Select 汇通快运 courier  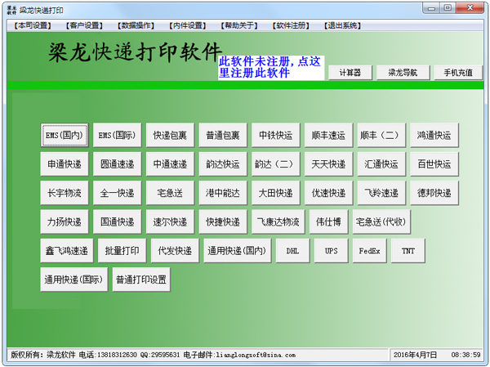coord(381,164)
